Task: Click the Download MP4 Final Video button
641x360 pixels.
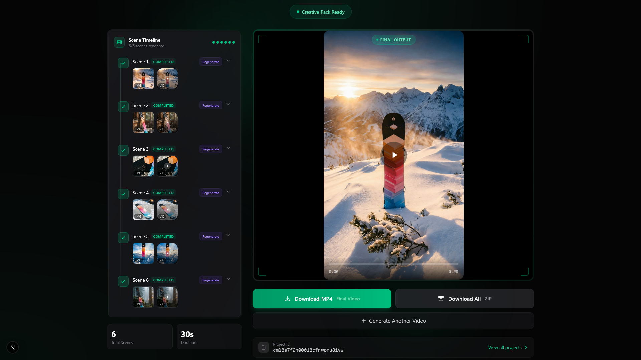Action: pyautogui.click(x=322, y=299)
